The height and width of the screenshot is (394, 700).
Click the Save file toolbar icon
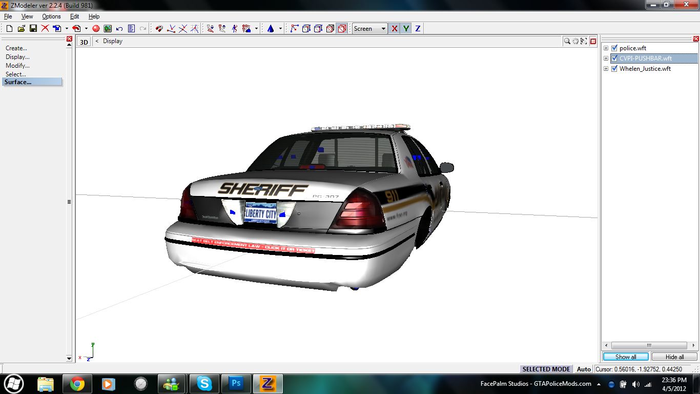click(x=33, y=29)
